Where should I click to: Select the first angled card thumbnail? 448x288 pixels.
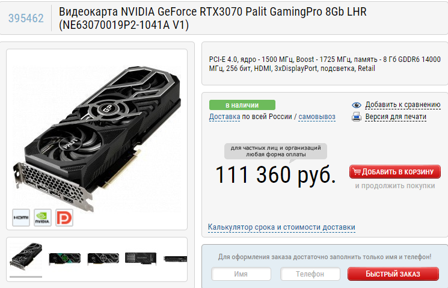click(x=26, y=256)
